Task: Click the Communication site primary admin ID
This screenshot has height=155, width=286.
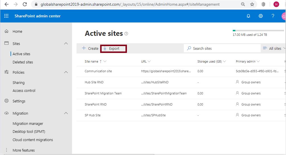Action: [257, 71]
